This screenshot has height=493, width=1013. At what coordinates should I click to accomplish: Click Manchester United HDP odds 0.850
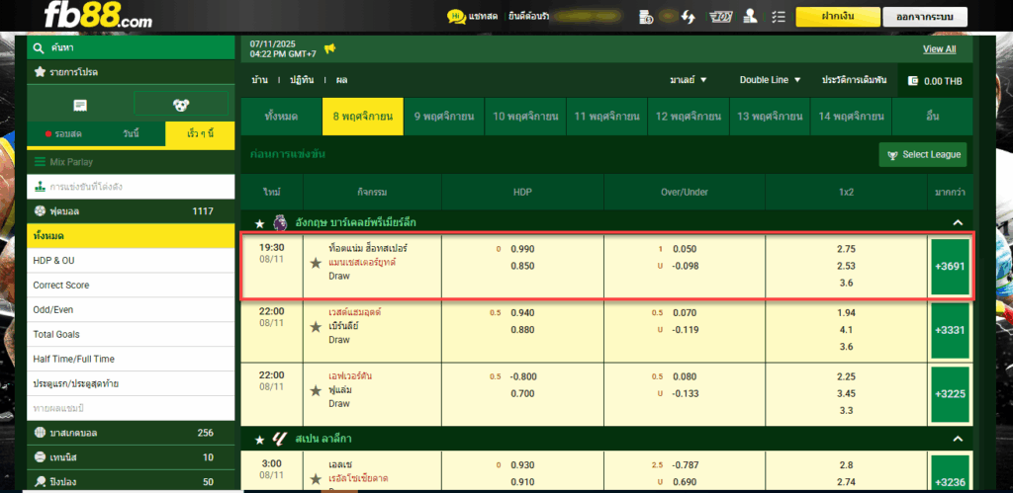pos(522,266)
